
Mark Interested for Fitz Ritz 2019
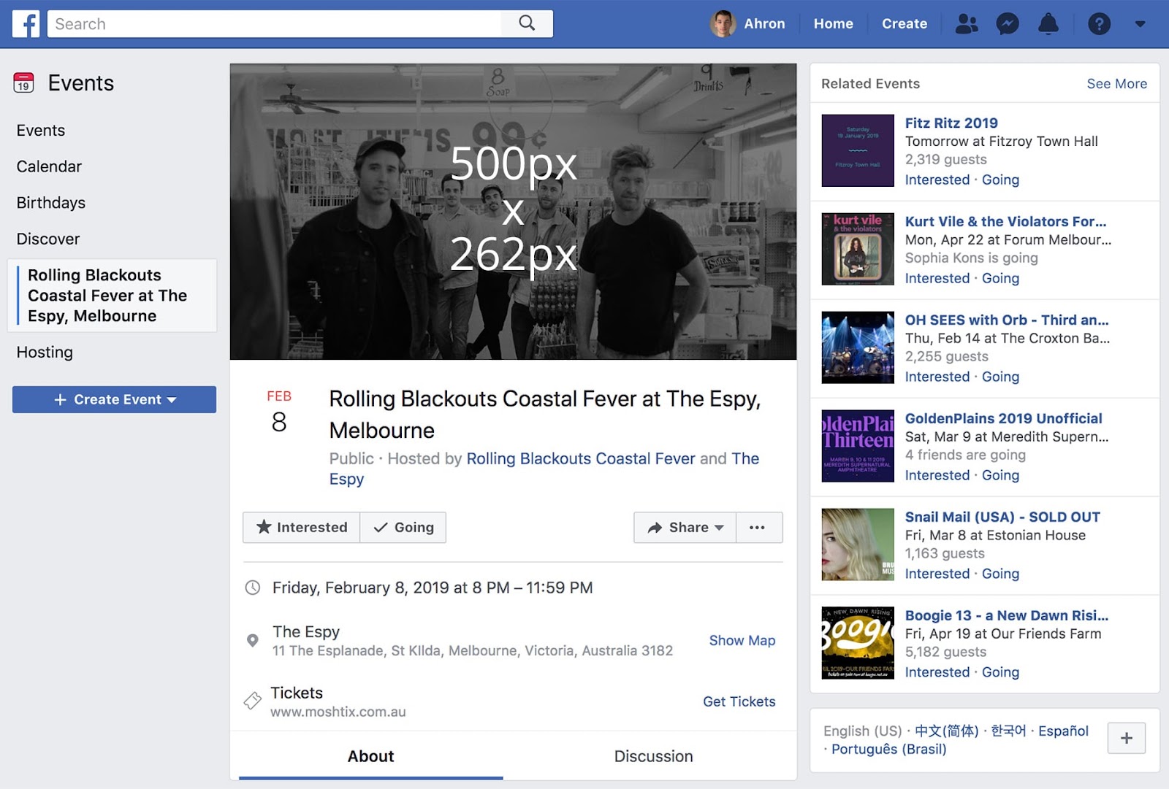(937, 180)
